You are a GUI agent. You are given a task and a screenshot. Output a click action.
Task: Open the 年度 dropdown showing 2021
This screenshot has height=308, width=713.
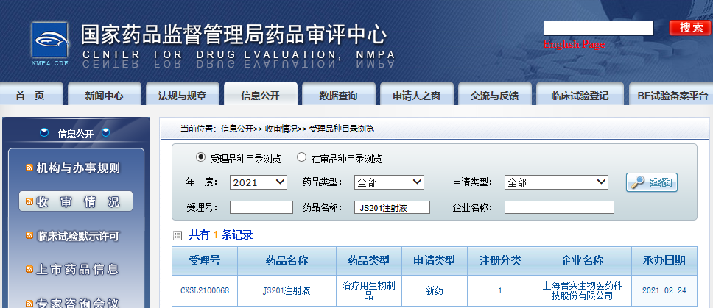click(259, 182)
